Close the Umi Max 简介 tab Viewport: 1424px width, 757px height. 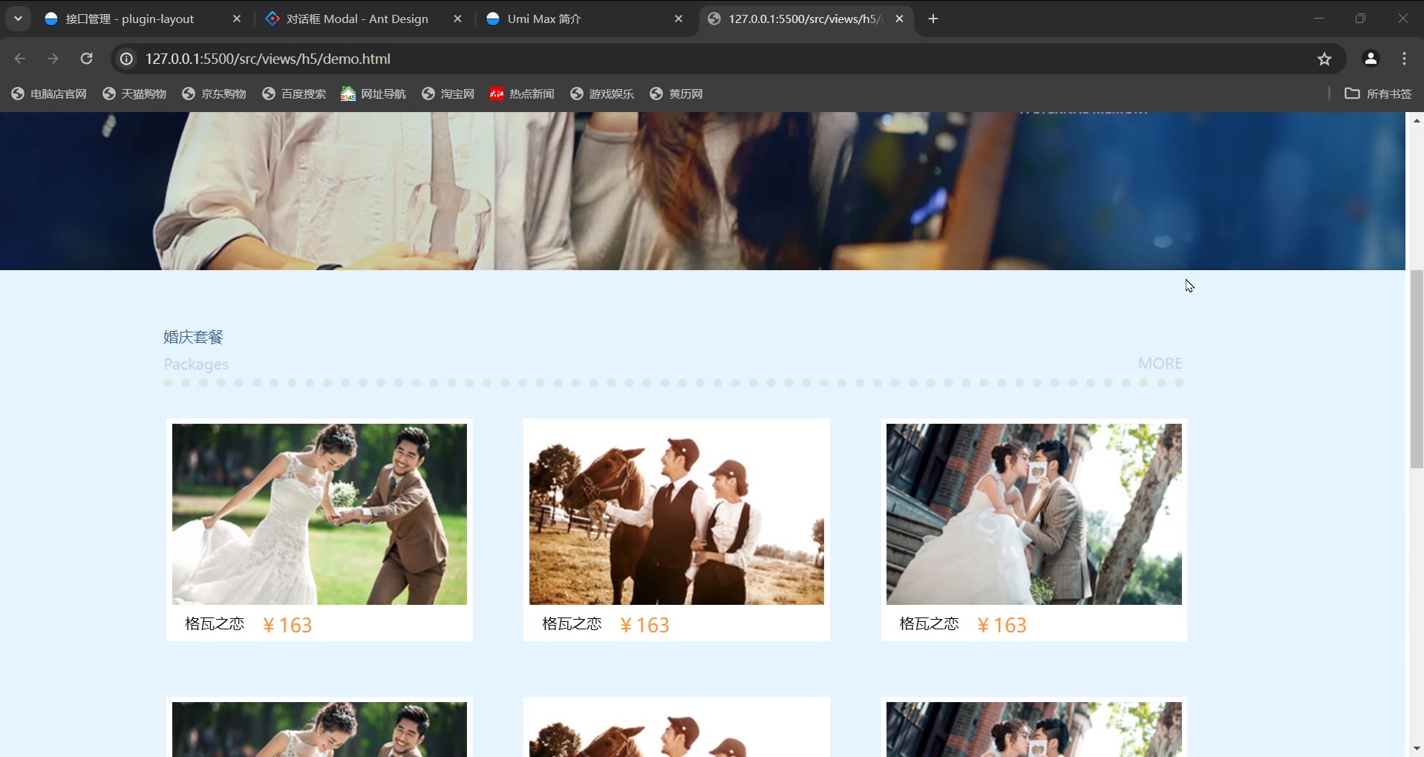pos(679,19)
